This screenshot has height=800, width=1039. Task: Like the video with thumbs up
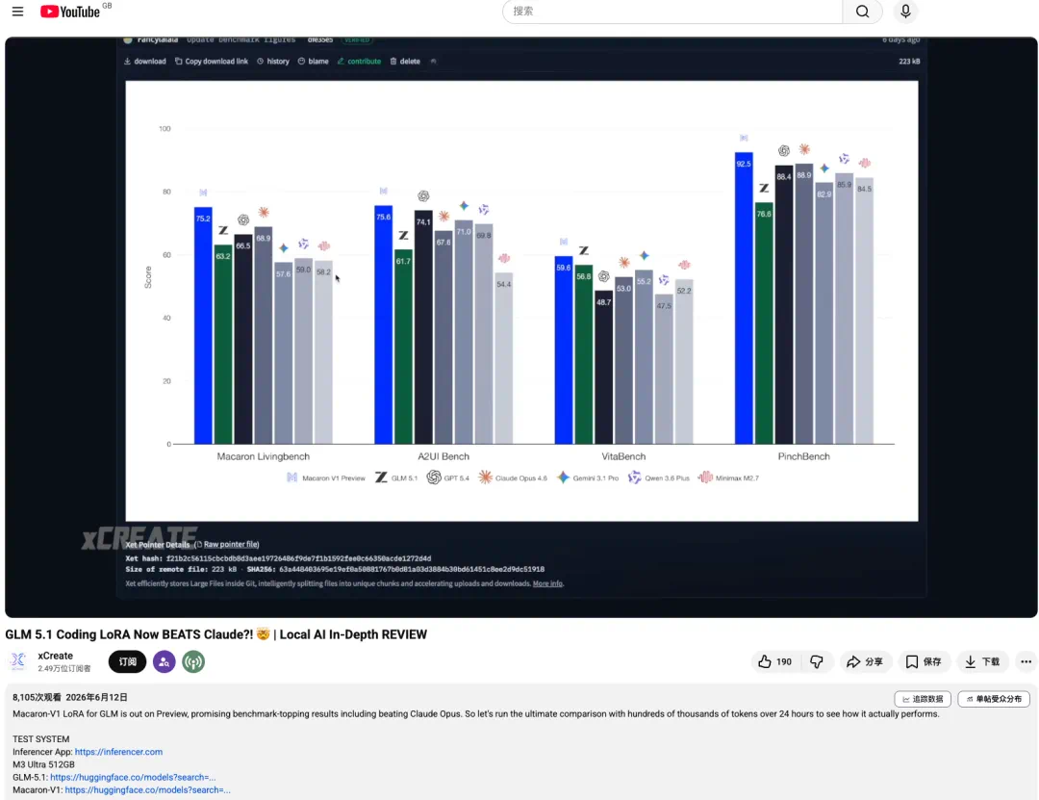(x=775, y=661)
